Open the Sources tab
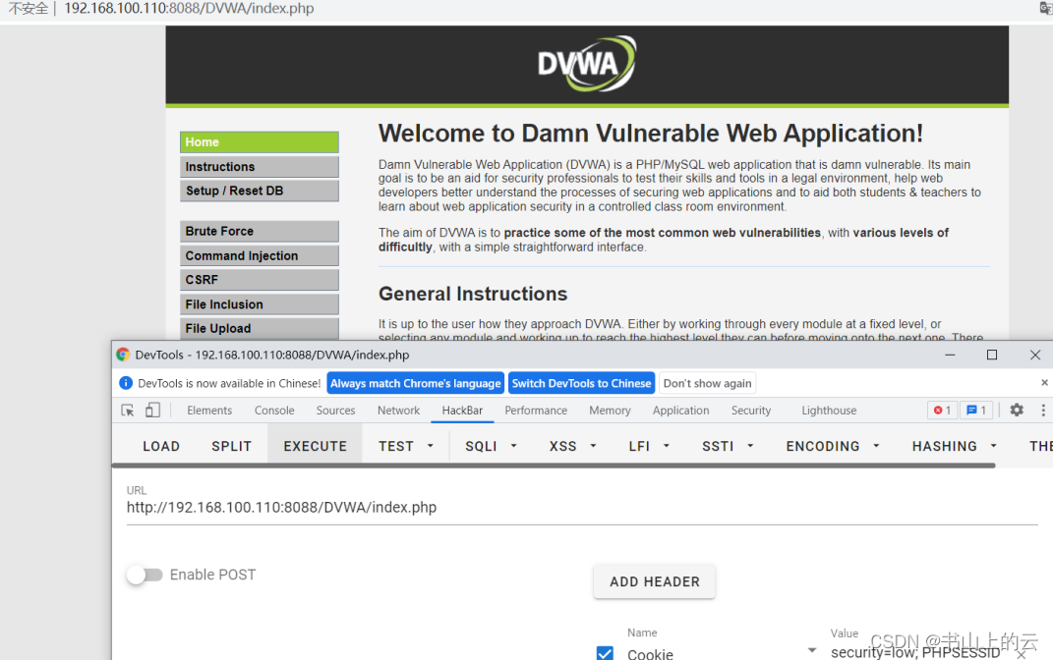 click(x=336, y=410)
